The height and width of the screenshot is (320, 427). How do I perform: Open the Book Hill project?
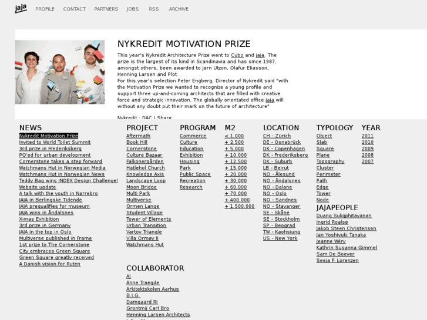tap(137, 142)
